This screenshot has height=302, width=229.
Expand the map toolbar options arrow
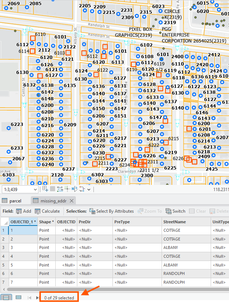89,190
